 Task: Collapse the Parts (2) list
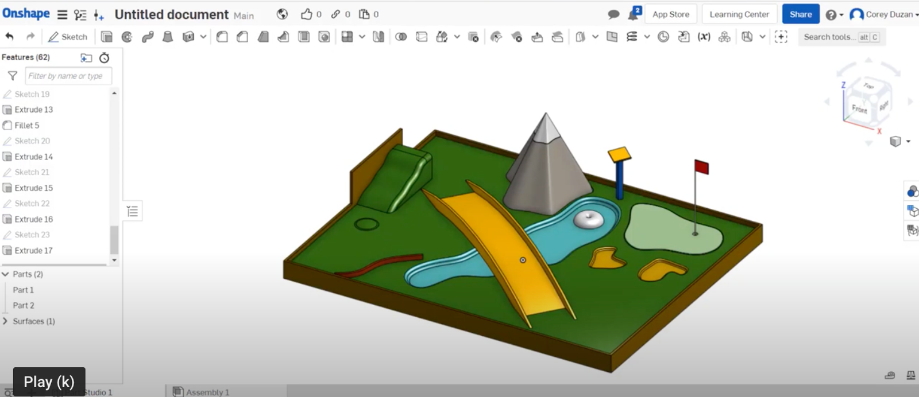click(x=6, y=274)
